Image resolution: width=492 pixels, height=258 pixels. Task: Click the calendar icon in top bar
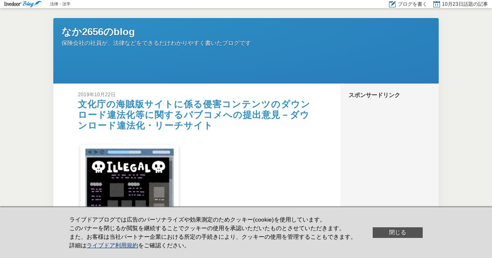[x=437, y=4]
